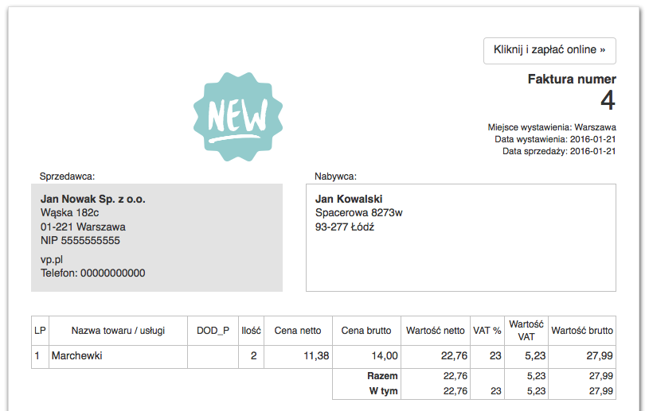Select the 'Wartość brutto' column header

pos(582,331)
